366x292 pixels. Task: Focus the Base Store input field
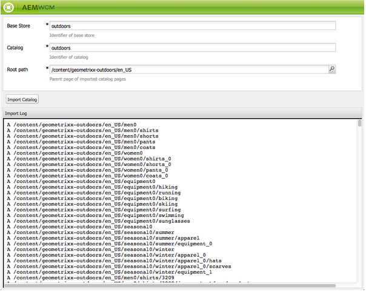coord(193,26)
